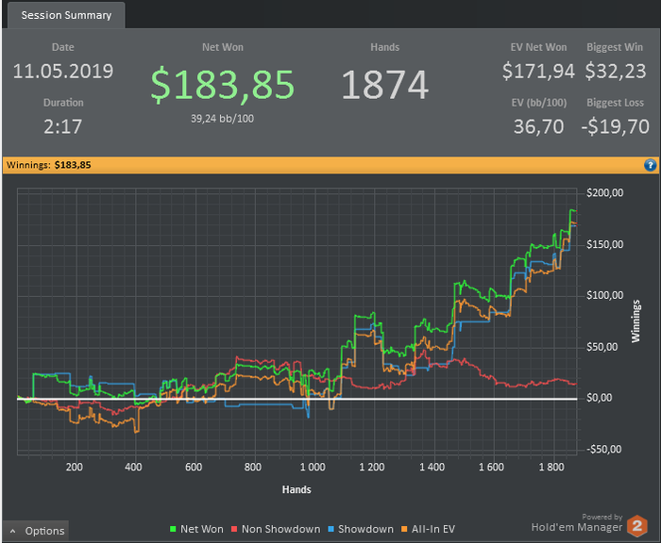Viewport: 661px width, 543px height.
Task: Click the Biggest Loss value -$19,70
Action: click(x=615, y=126)
